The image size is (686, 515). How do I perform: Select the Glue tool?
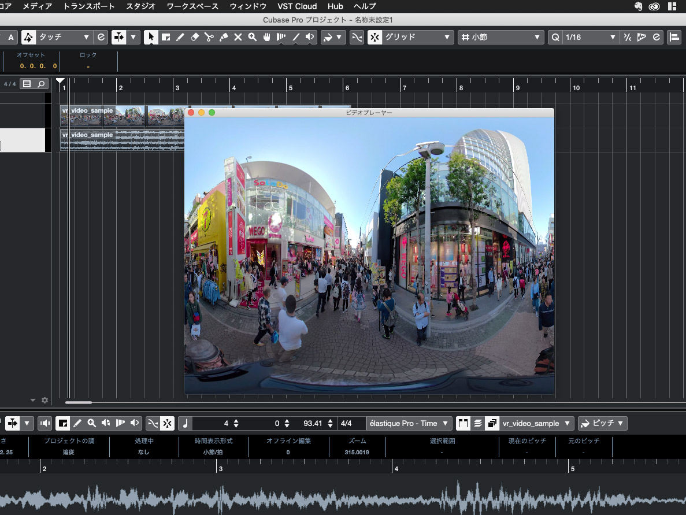pos(224,37)
